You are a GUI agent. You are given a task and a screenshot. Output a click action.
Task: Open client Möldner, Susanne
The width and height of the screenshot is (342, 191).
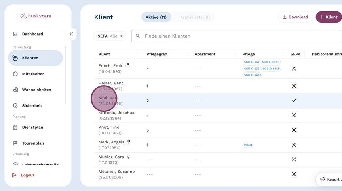tap(117, 172)
